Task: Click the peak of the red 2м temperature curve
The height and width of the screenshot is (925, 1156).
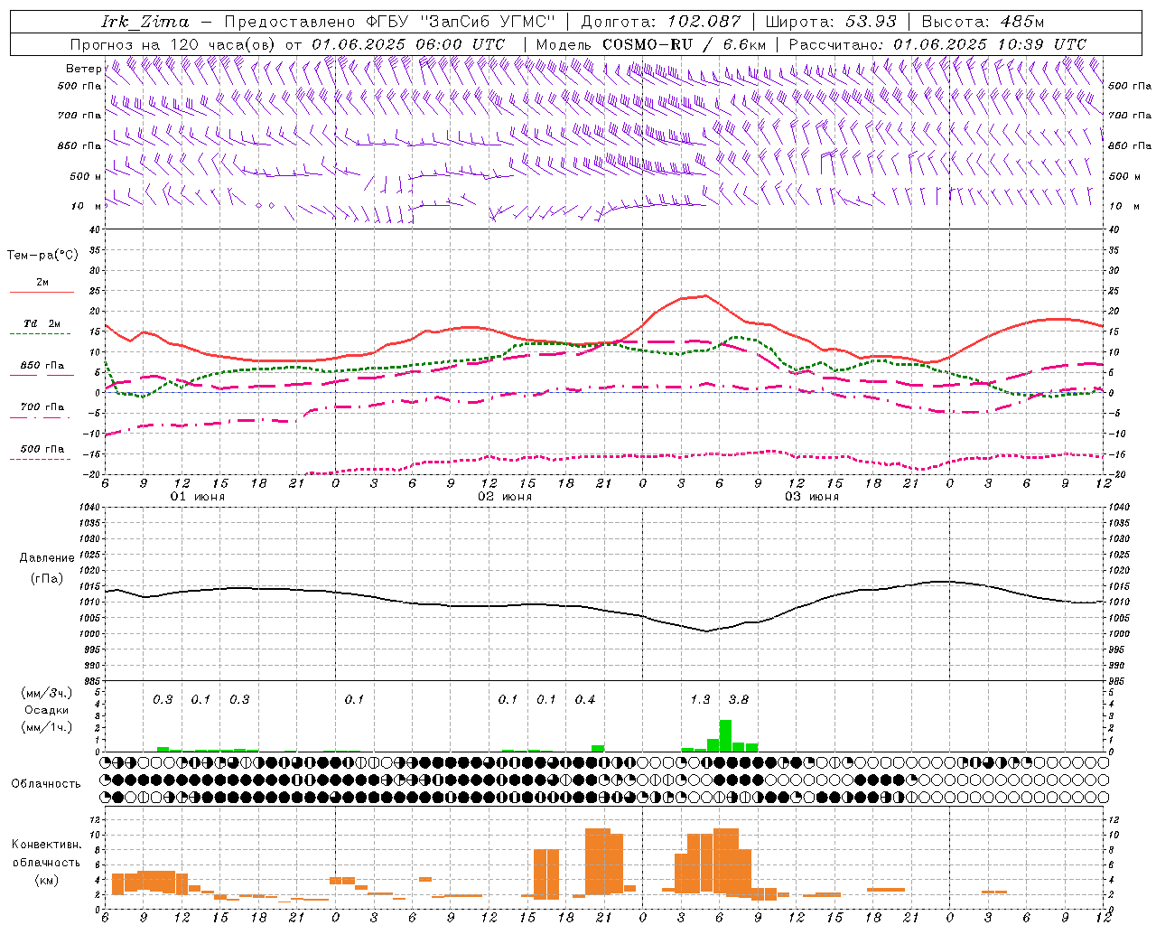Action: pyautogui.click(x=705, y=295)
